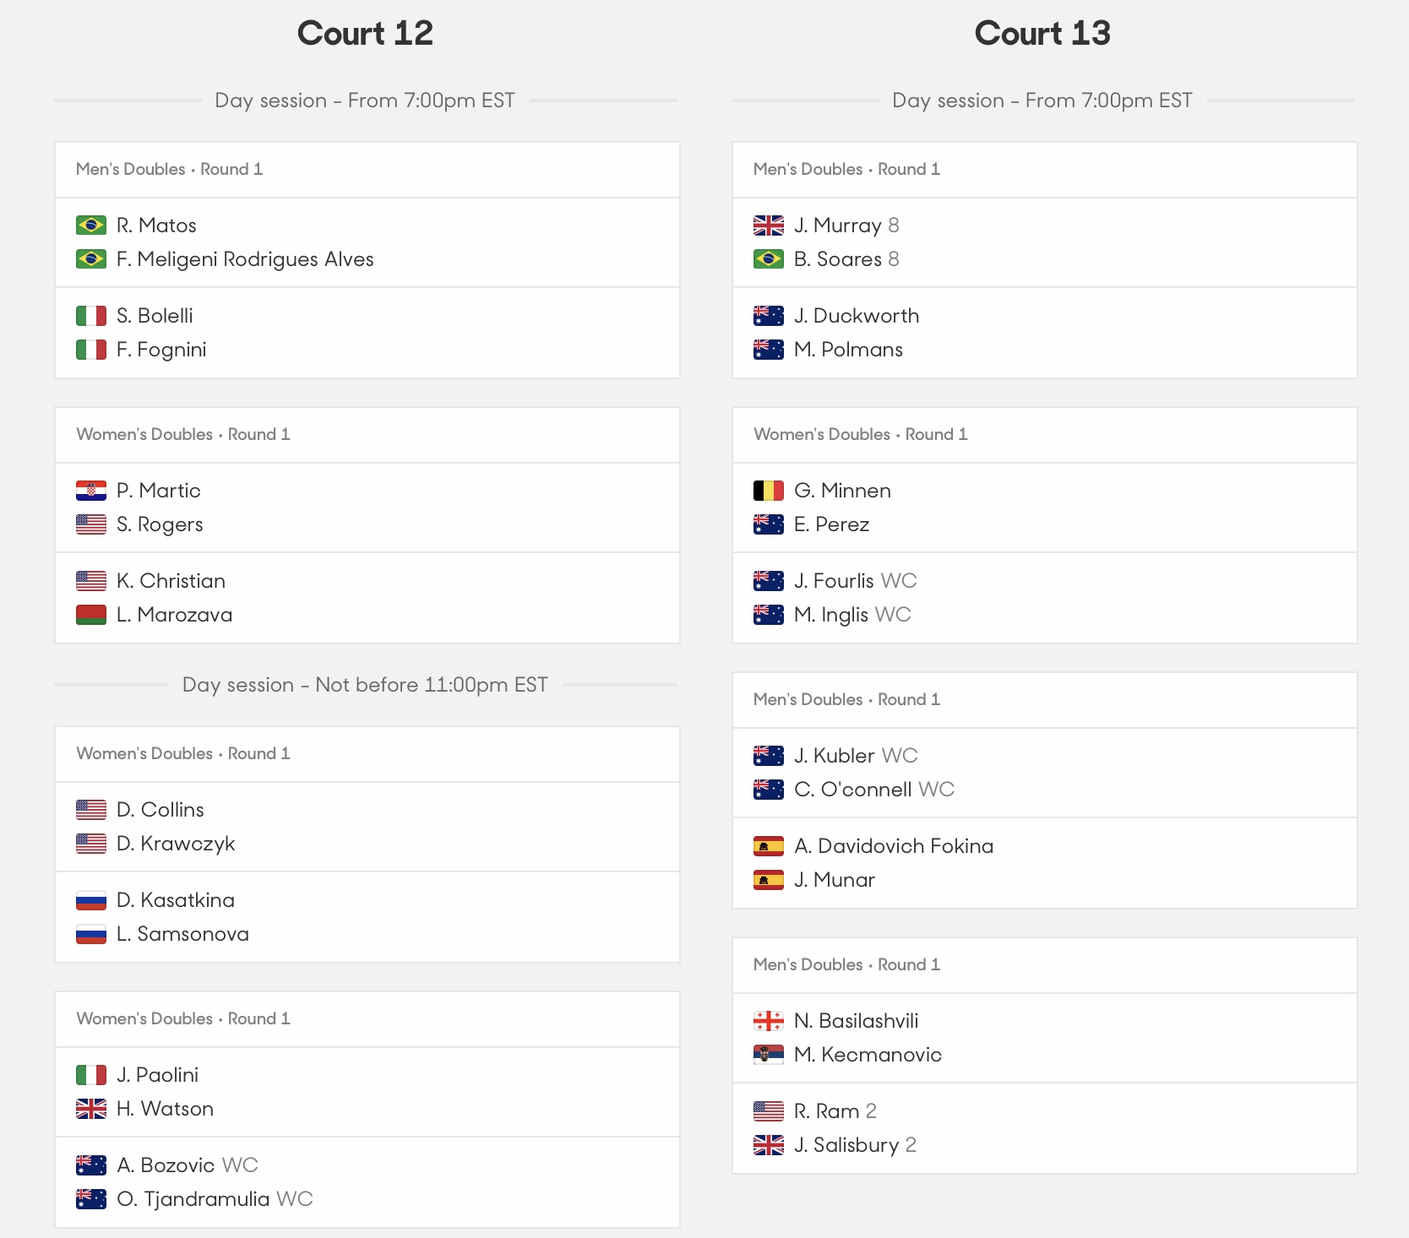The height and width of the screenshot is (1238, 1409).
Task: Click the Belarus flag next to L. Marozava
Action: [91, 615]
